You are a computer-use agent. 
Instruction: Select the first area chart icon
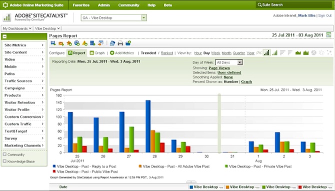click(298, 53)
